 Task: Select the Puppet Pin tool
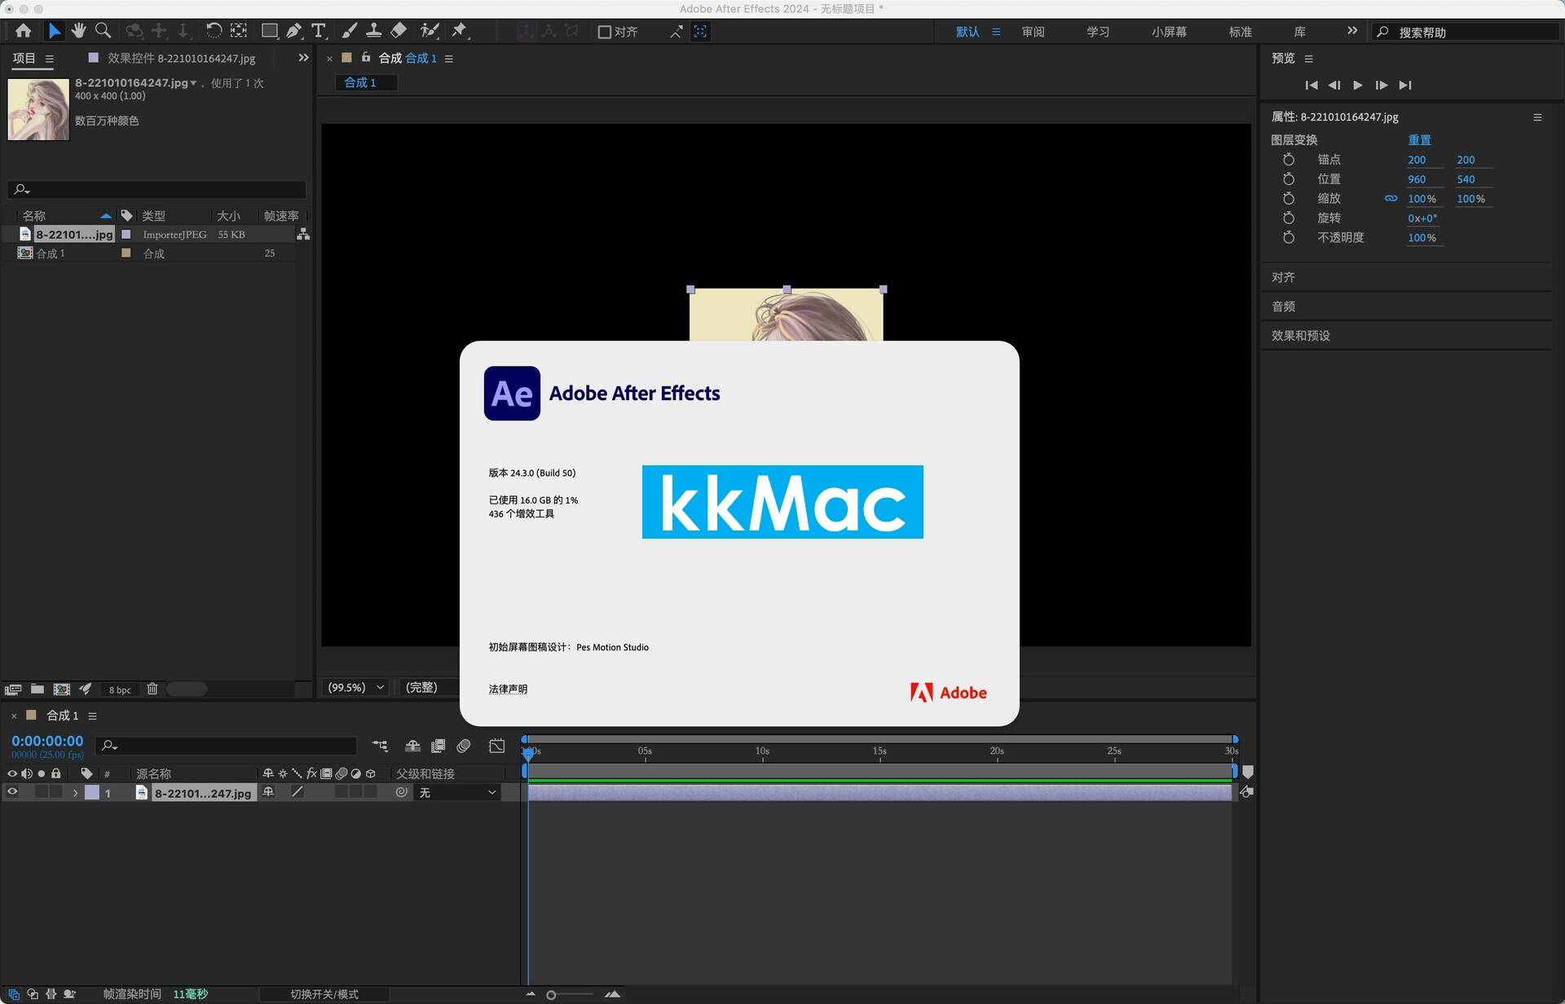460,31
